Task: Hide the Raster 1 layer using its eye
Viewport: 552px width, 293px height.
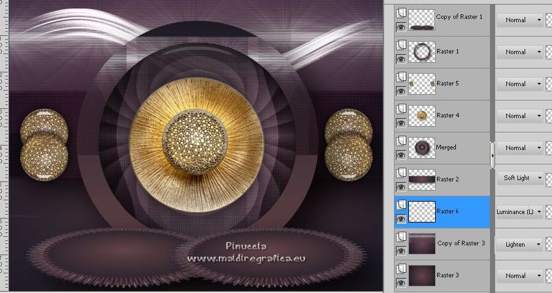Action: [401, 59]
